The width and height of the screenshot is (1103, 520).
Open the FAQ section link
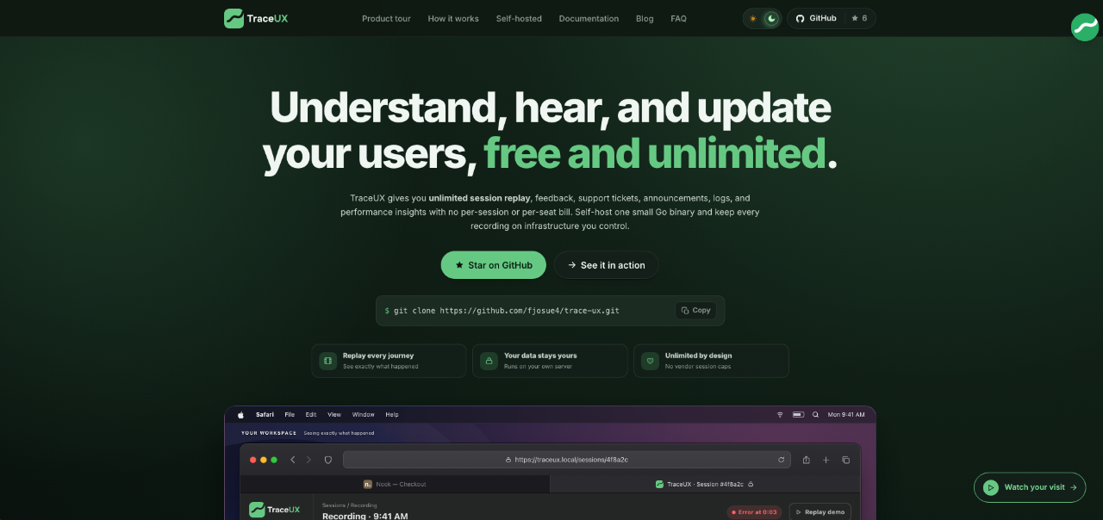coord(679,18)
